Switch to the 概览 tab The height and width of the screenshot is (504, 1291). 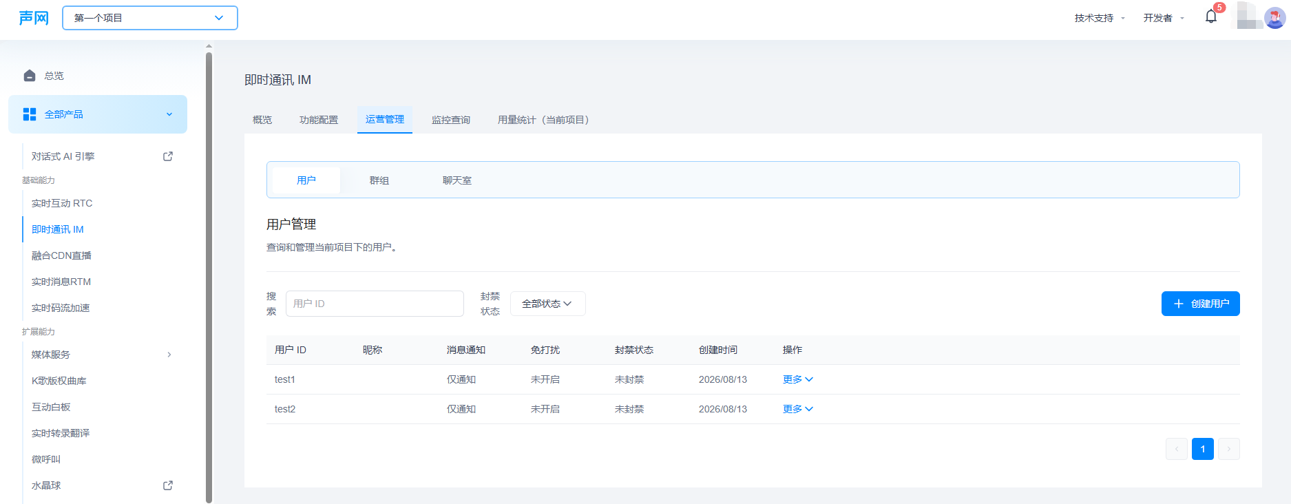click(262, 120)
